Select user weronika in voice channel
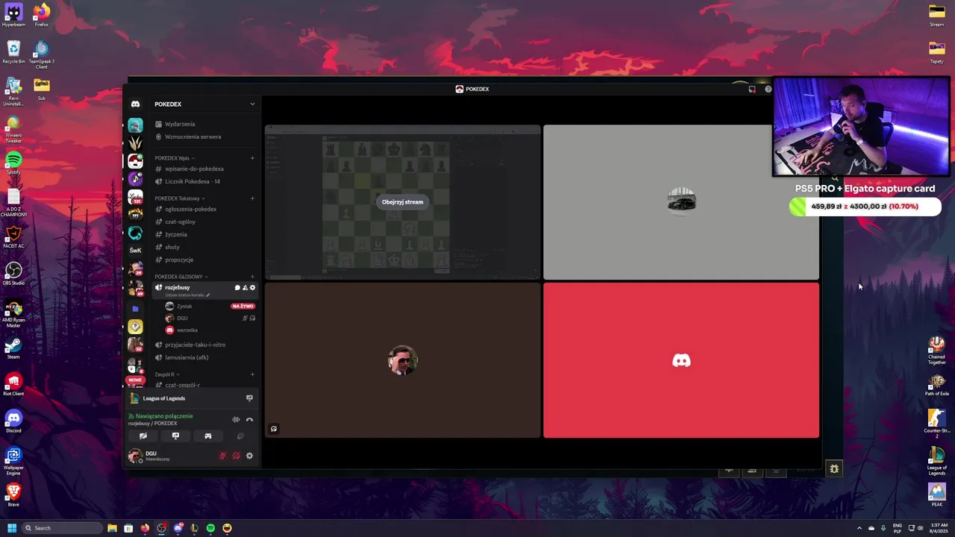Image resolution: width=955 pixels, height=537 pixels. pyautogui.click(x=210, y=330)
